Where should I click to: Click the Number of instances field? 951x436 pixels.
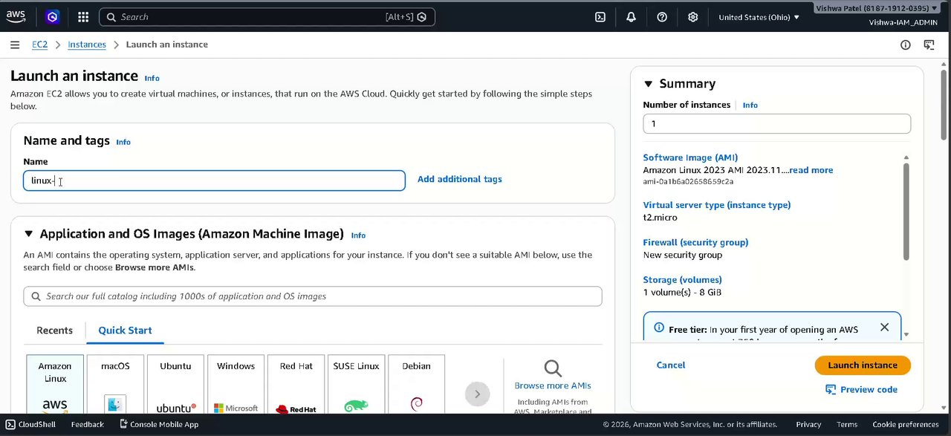coord(776,124)
